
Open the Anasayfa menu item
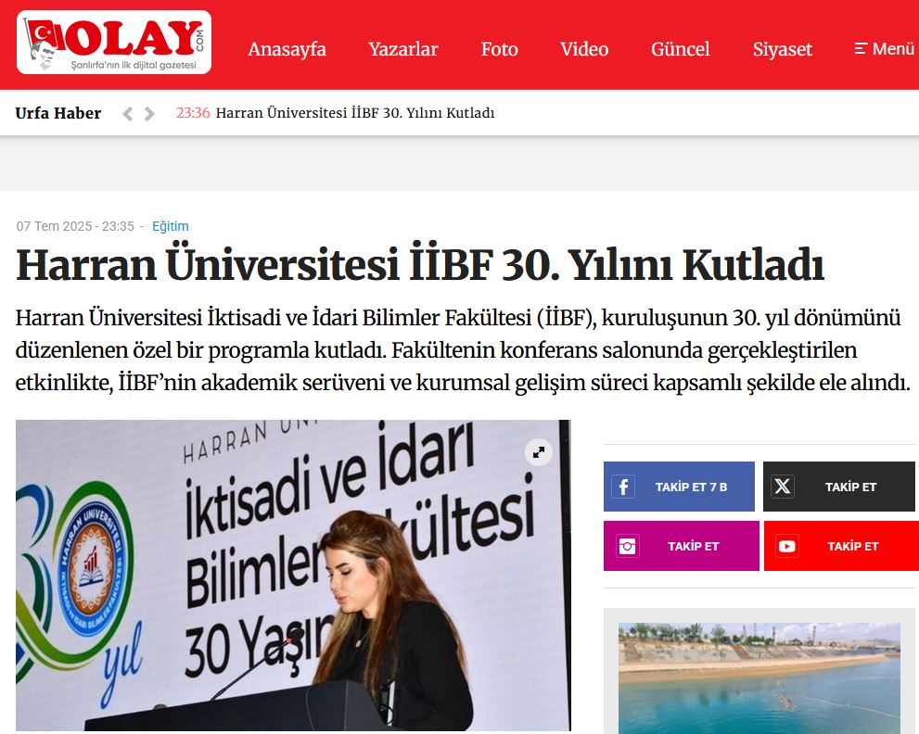pyautogui.click(x=287, y=49)
